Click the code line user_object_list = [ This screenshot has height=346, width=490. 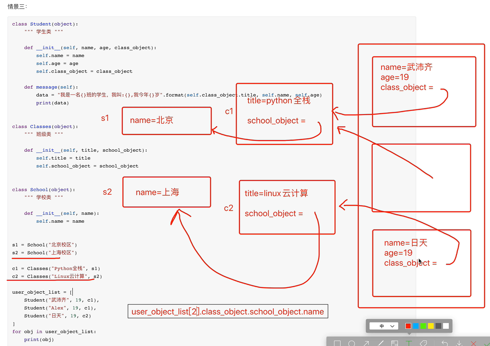pyautogui.click(x=42, y=292)
